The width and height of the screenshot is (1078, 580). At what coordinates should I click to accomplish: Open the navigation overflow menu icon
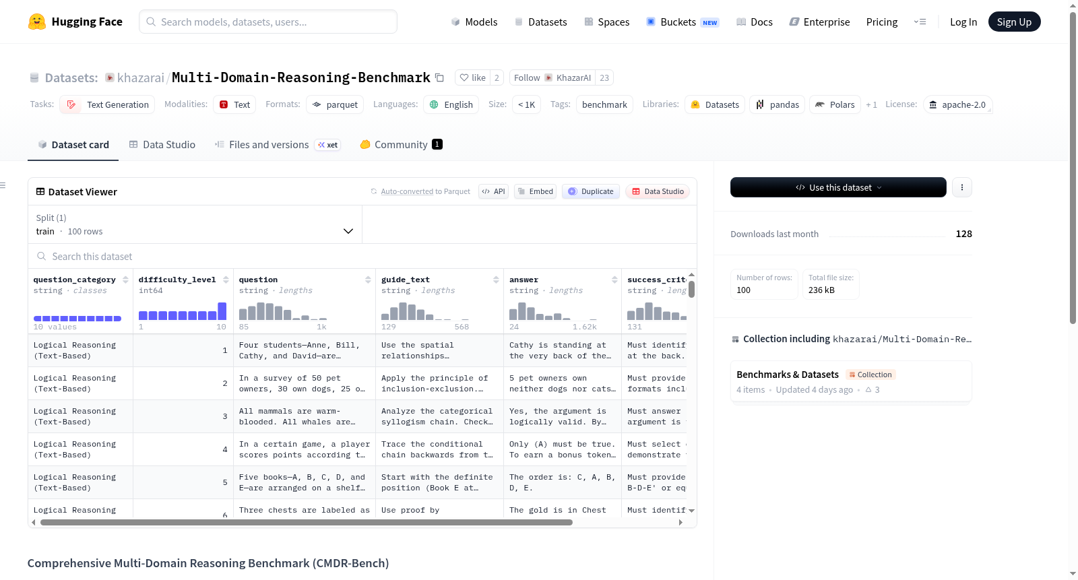coord(920,22)
